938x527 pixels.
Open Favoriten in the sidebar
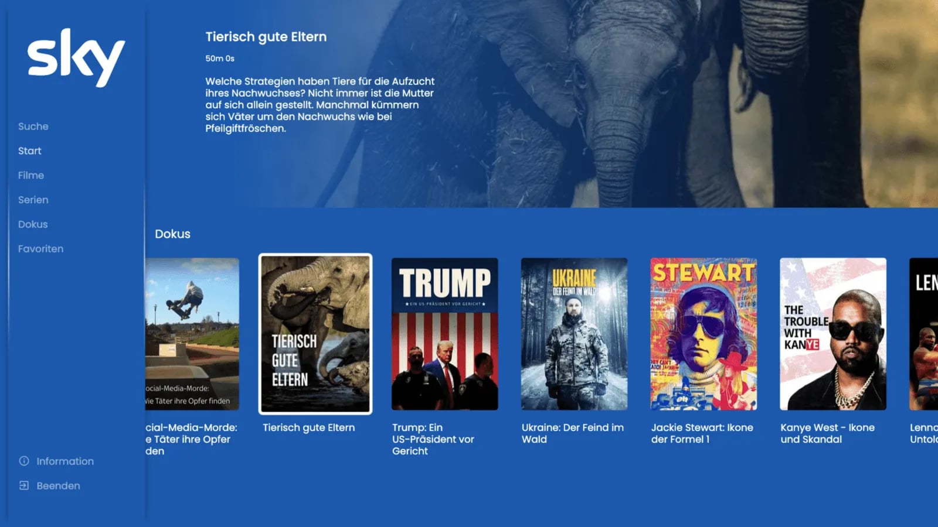pyautogui.click(x=41, y=249)
